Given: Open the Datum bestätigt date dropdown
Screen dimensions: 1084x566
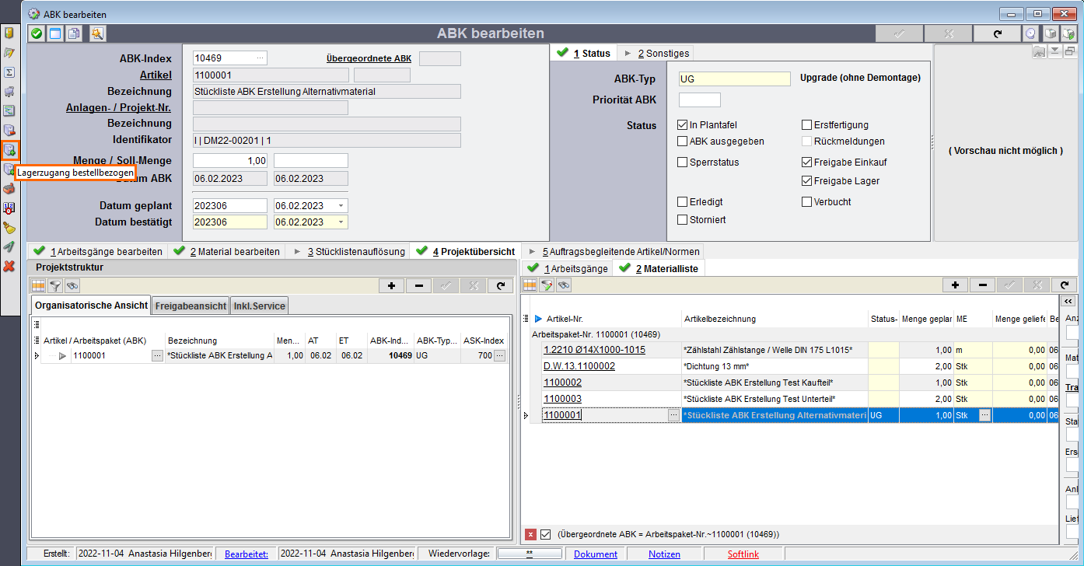Looking at the screenshot, I should point(341,222).
